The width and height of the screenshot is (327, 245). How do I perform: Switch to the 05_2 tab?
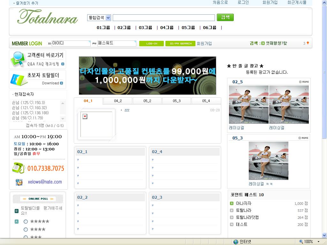147,101
